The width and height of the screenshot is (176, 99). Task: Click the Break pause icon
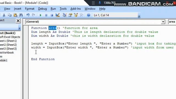pos(46,15)
